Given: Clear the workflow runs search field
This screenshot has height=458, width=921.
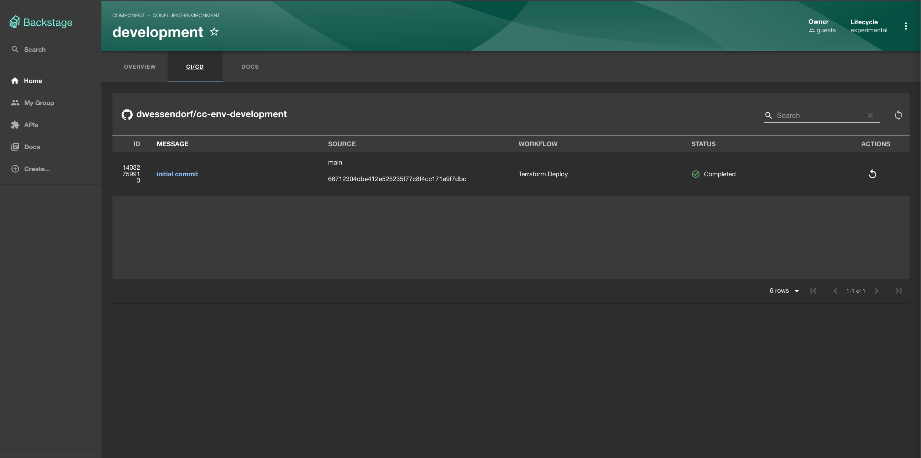Looking at the screenshot, I should pos(870,116).
